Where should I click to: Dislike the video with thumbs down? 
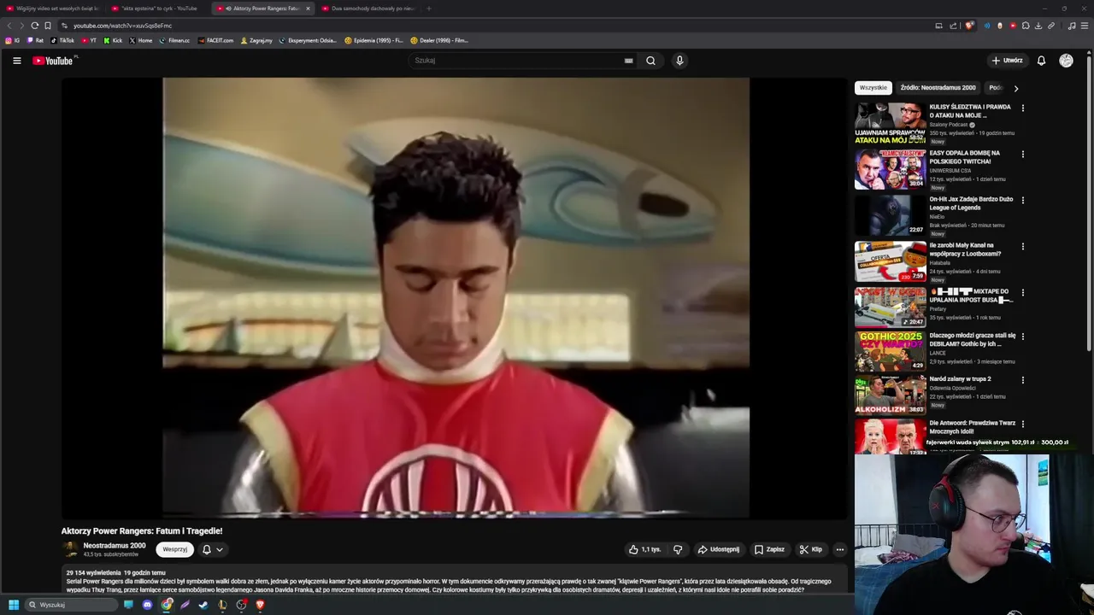coord(678,549)
